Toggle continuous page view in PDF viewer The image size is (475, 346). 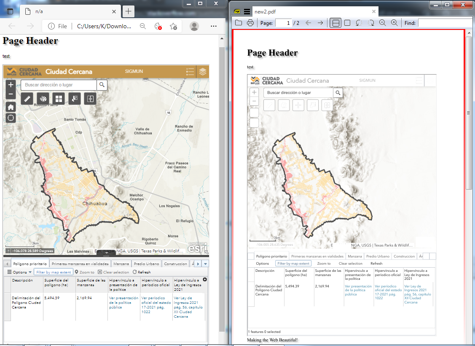pyautogui.click(x=335, y=23)
